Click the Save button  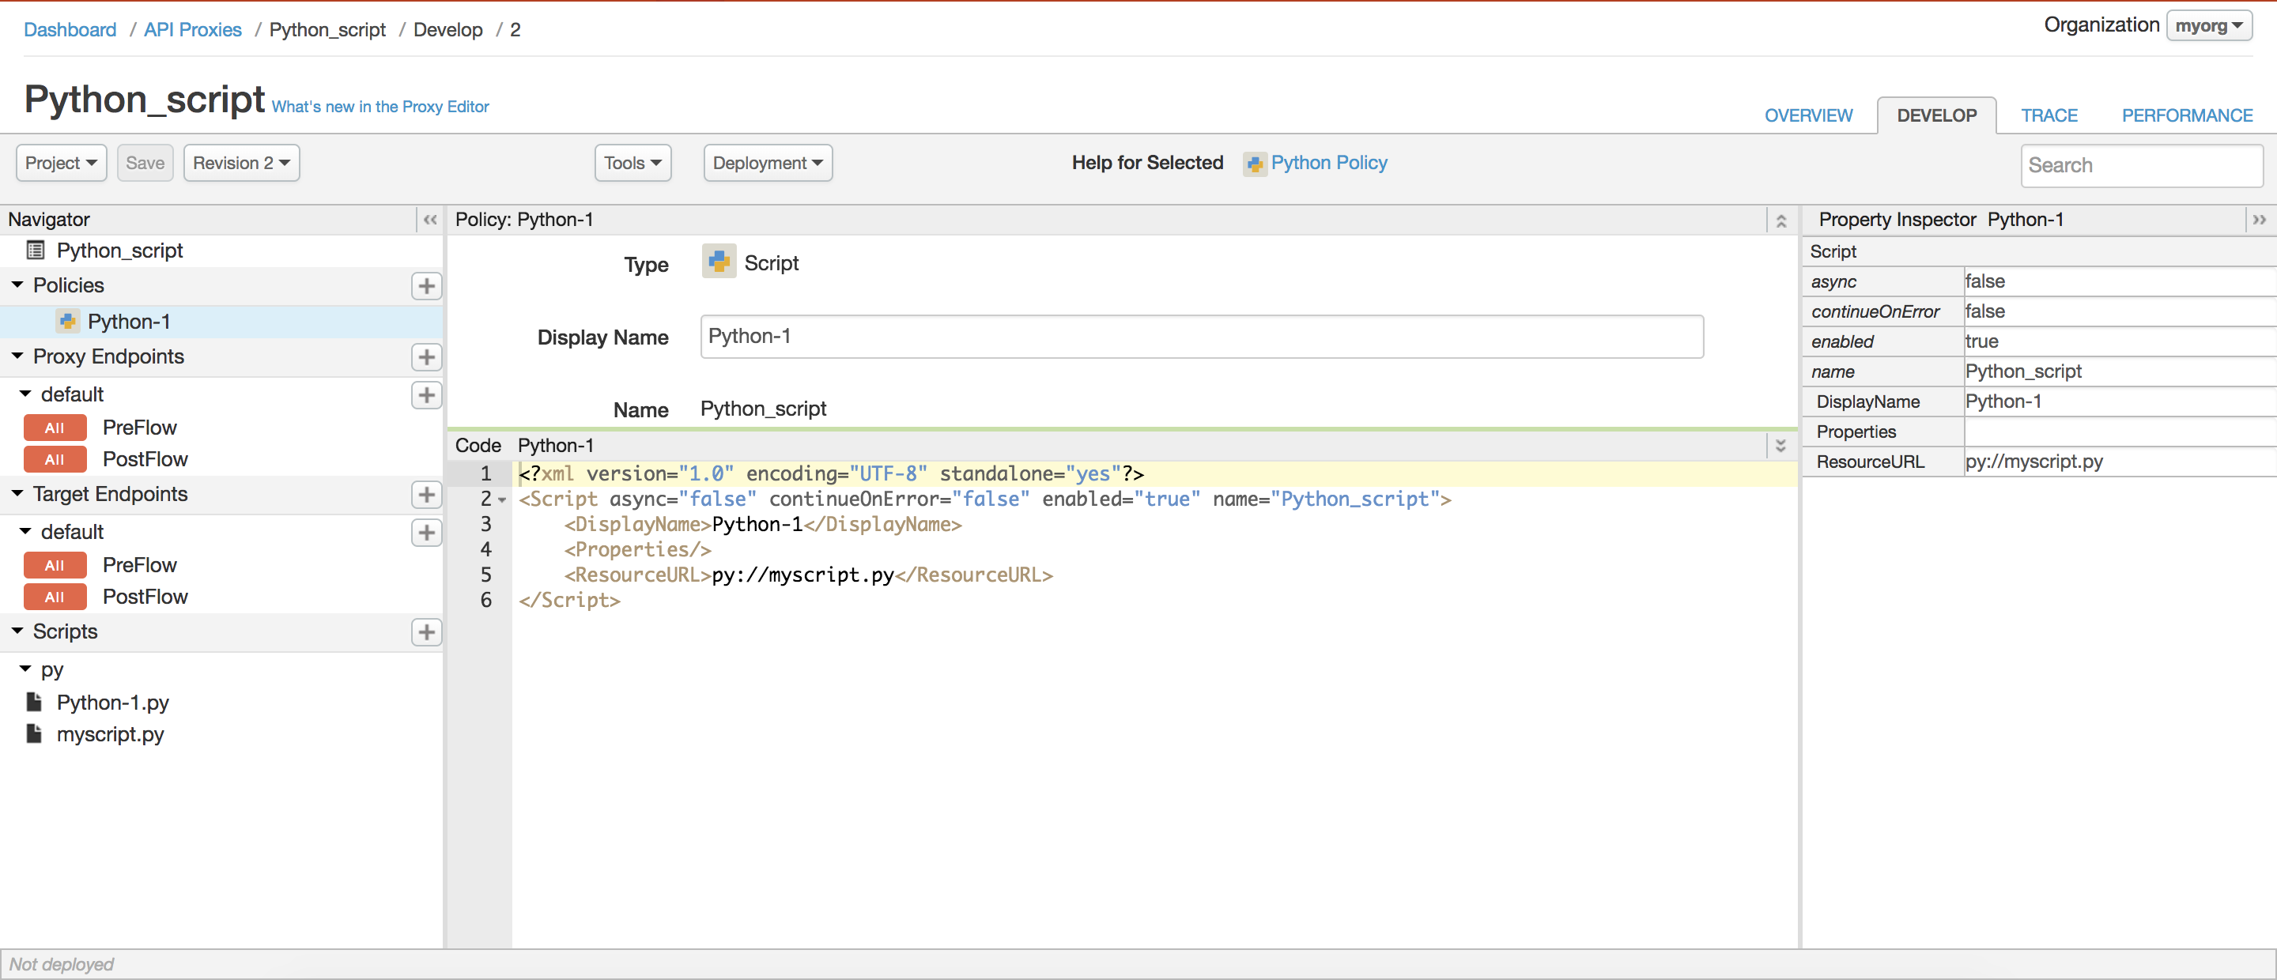(145, 161)
